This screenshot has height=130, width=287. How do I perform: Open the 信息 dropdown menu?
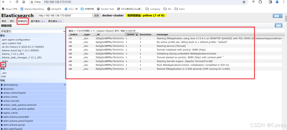click(x=278, y=16)
